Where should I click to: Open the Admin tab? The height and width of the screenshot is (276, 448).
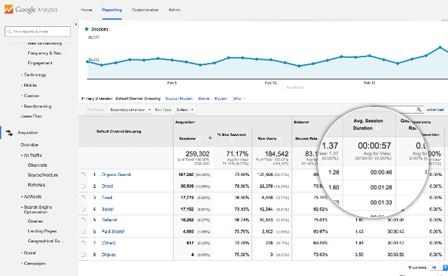[x=175, y=11]
